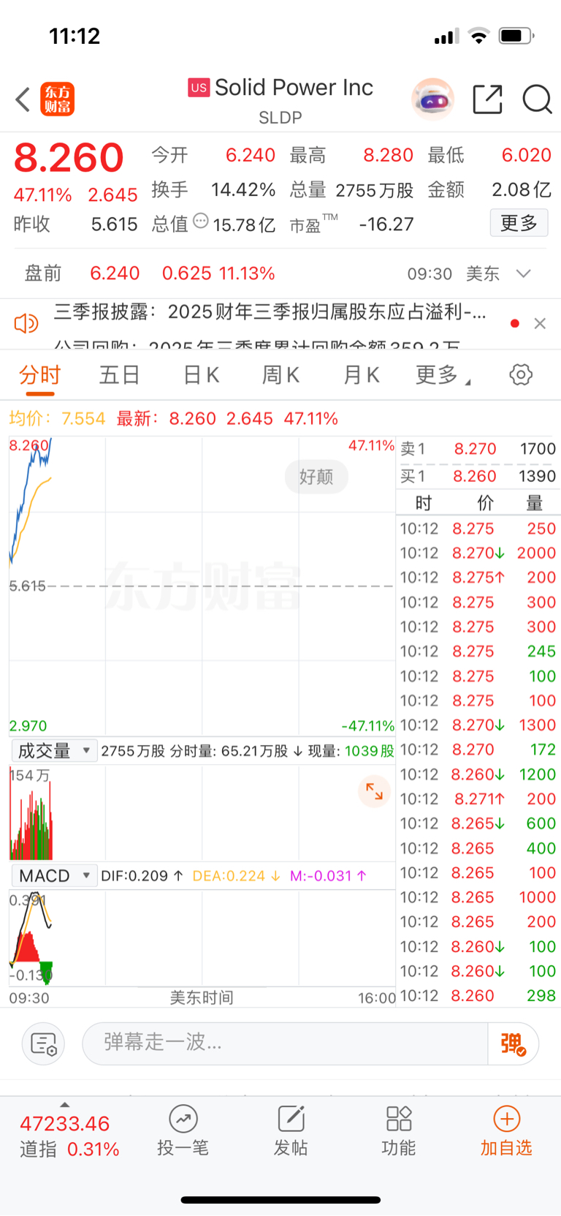Open the MACD indicator dropdown
Image resolution: width=561 pixels, height=1216 pixels.
tap(54, 875)
